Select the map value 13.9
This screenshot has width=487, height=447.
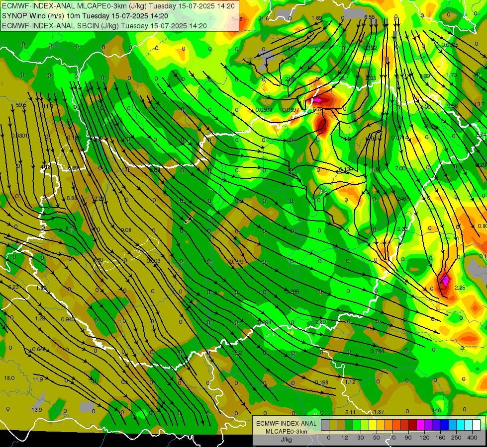pos(37,410)
